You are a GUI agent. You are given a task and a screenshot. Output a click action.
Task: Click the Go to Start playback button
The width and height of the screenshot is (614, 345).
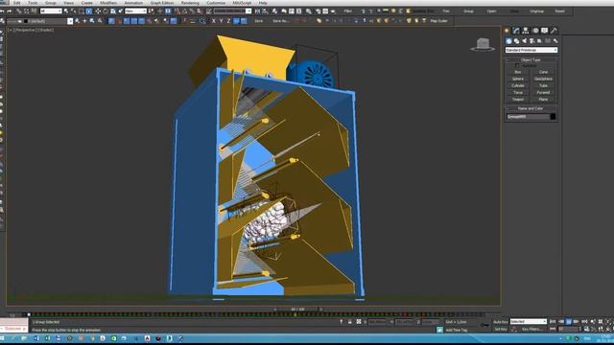[x=553, y=322]
